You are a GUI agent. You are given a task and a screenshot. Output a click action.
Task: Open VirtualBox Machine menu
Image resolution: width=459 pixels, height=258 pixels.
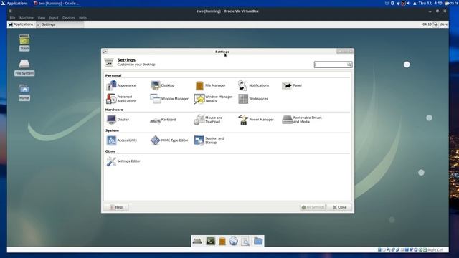27,18
